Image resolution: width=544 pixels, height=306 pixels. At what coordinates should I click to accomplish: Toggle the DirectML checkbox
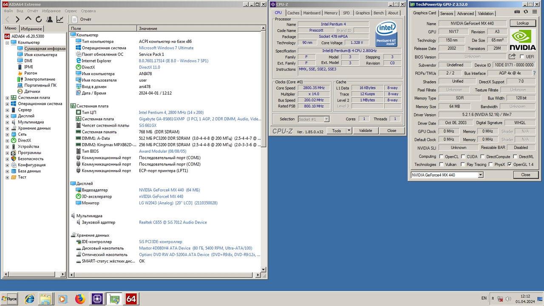pyautogui.click(x=515, y=157)
